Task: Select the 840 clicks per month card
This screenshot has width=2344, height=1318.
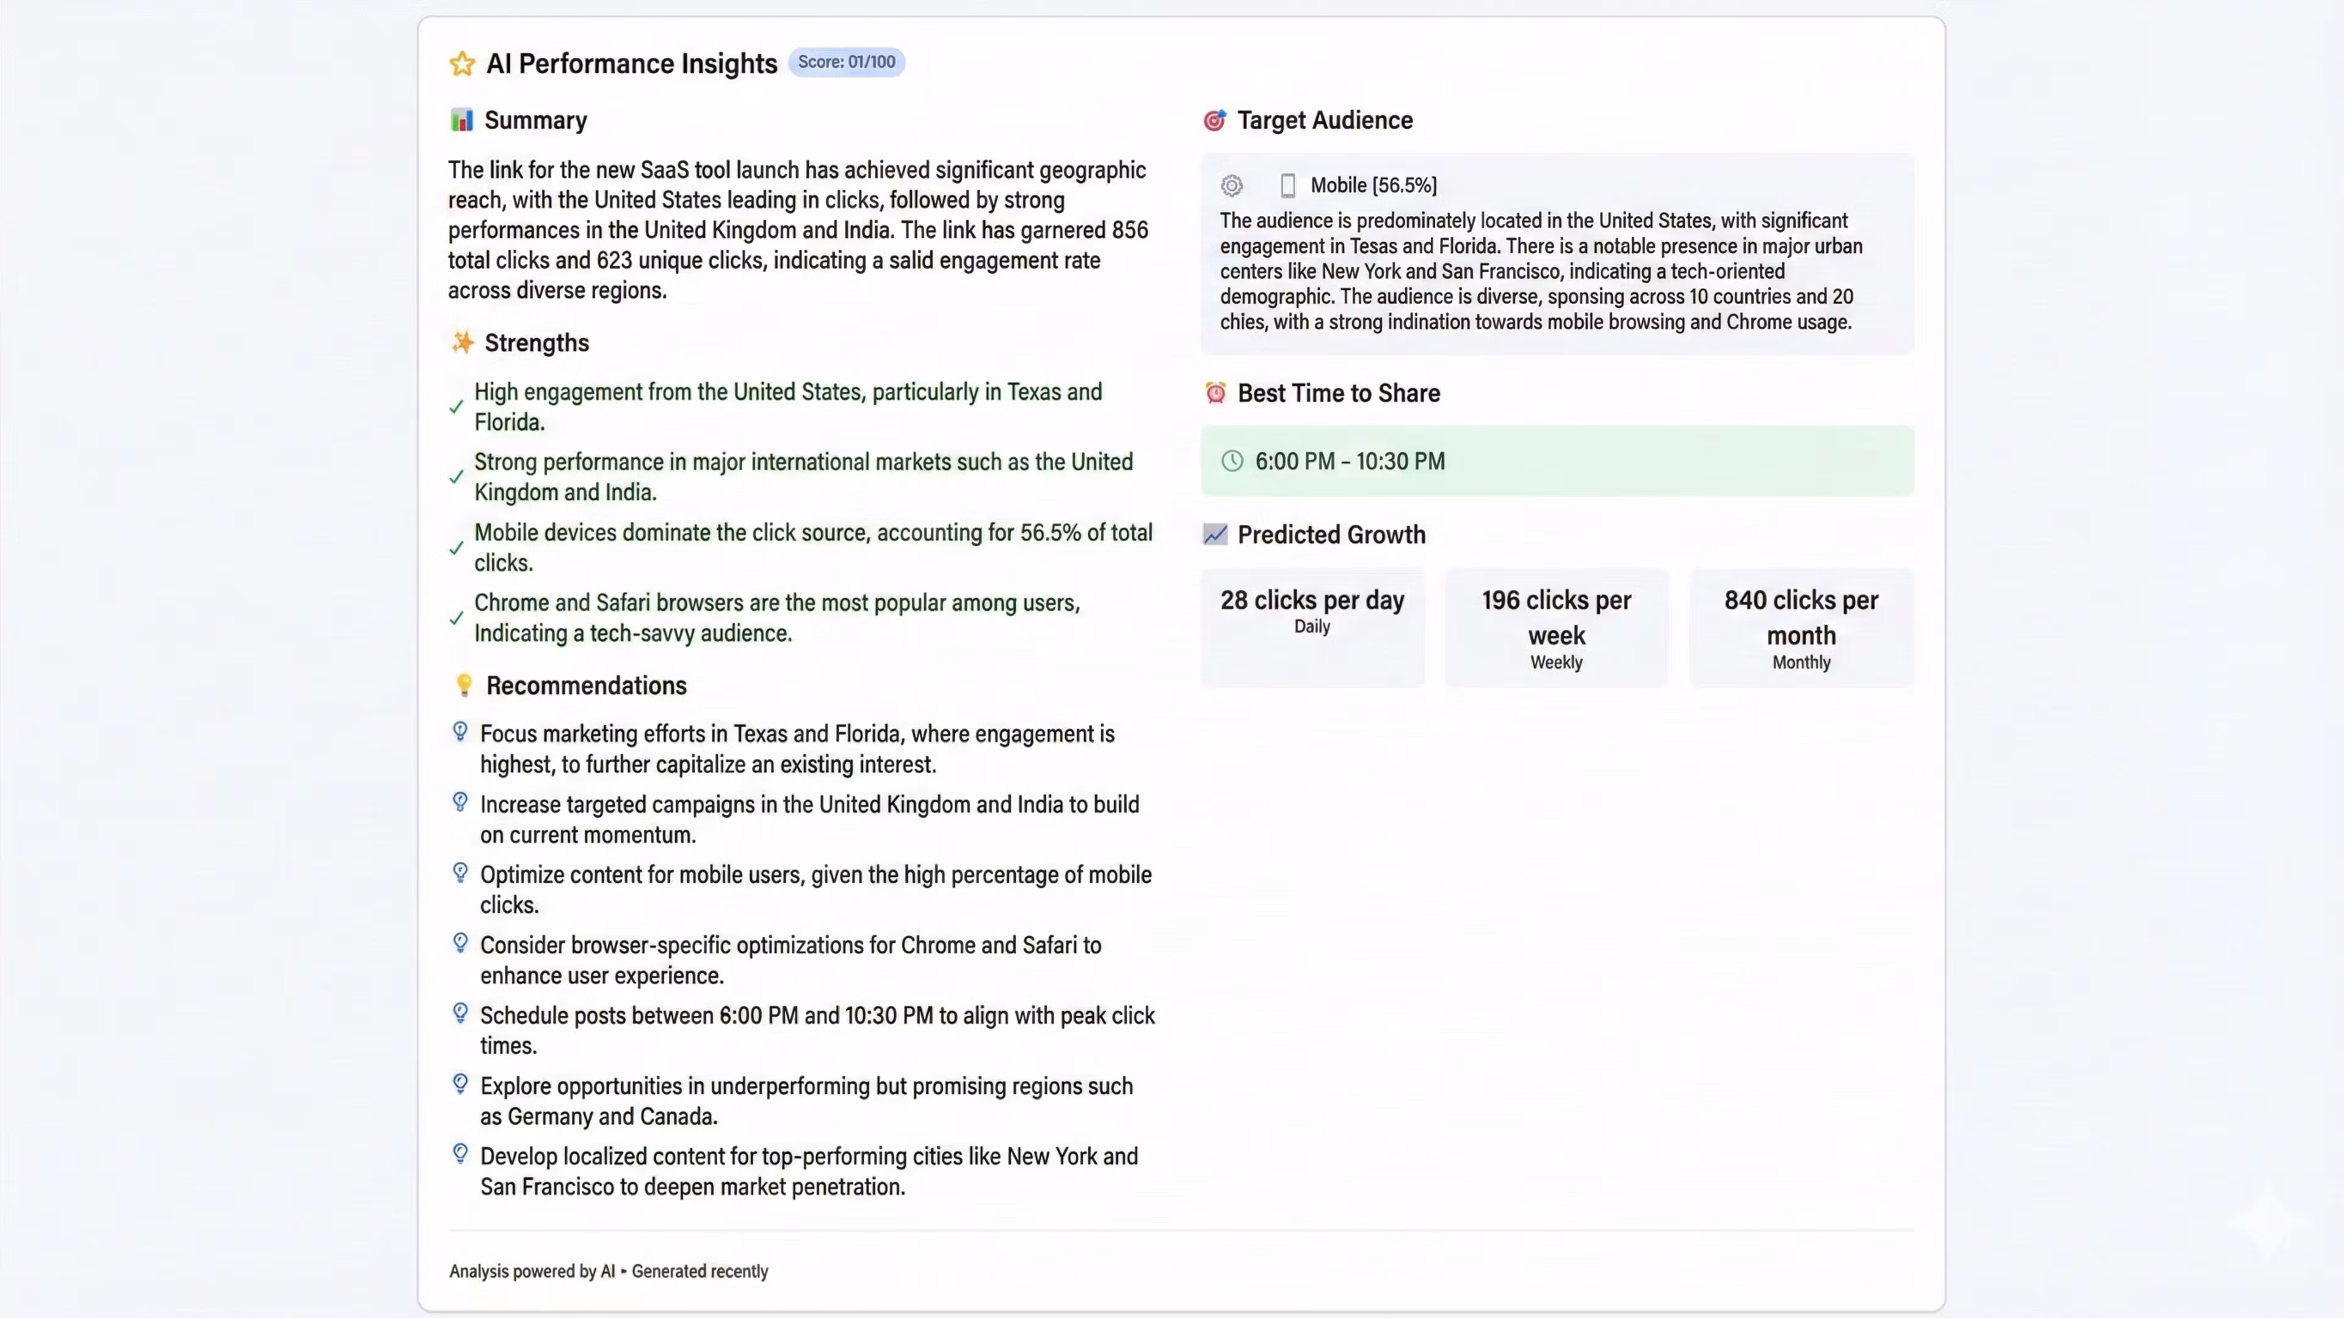Action: pyautogui.click(x=1801, y=627)
